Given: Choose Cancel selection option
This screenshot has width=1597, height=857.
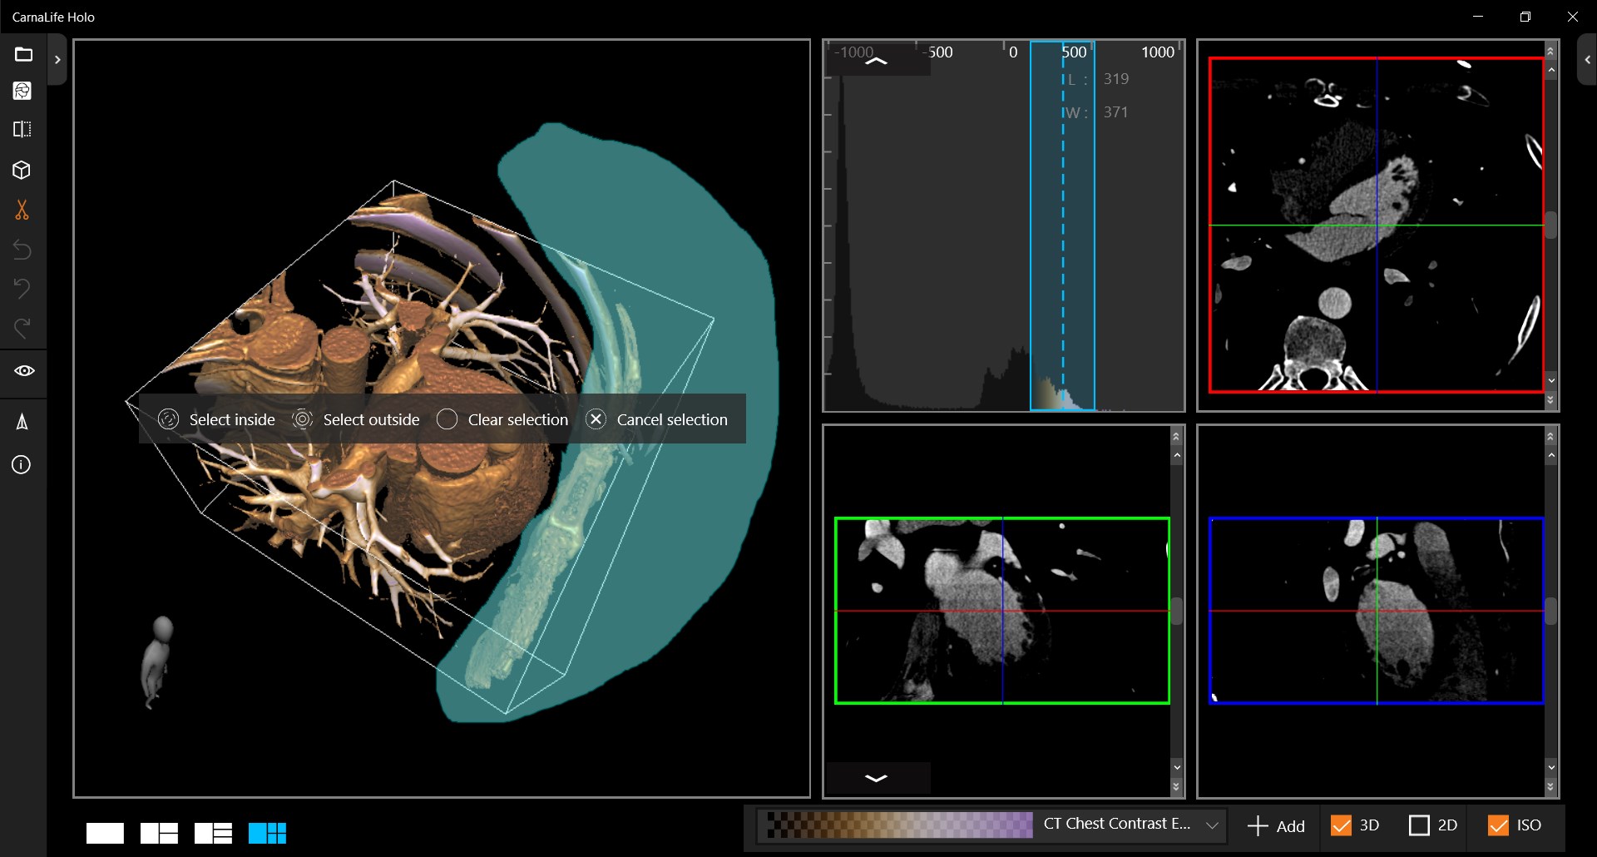Looking at the screenshot, I should click(656, 419).
